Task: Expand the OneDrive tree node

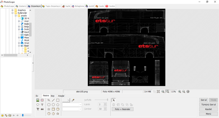Action: pyautogui.click(x=19, y=43)
